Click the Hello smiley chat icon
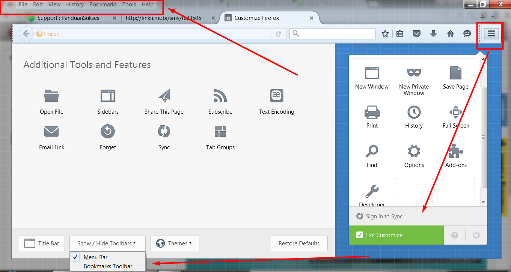 (467, 34)
